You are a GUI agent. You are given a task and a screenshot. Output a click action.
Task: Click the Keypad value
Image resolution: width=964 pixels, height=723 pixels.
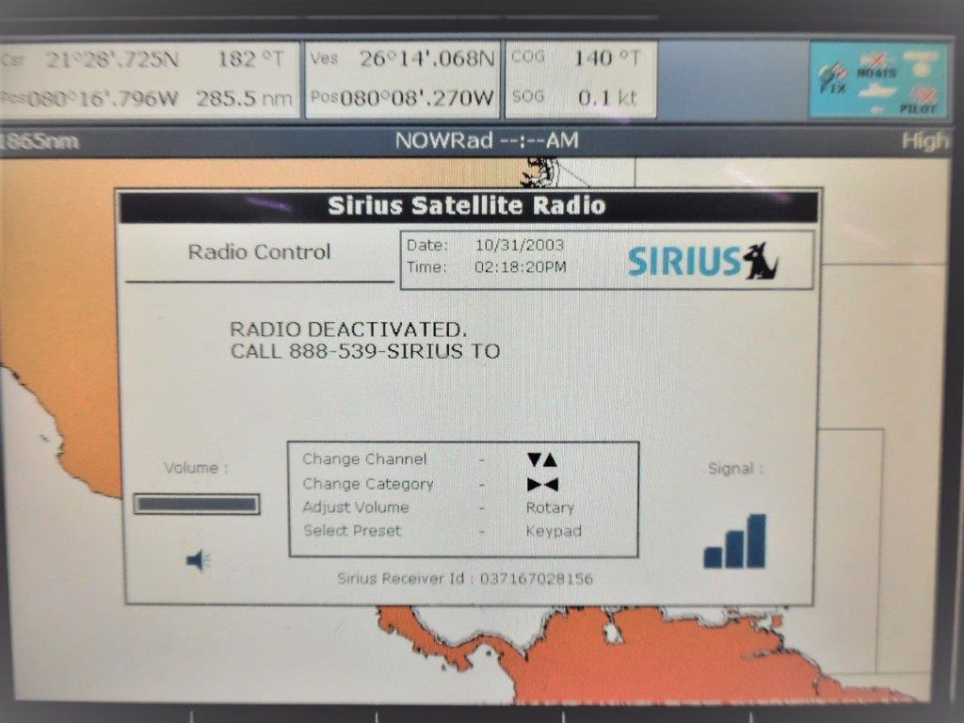click(x=554, y=531)
